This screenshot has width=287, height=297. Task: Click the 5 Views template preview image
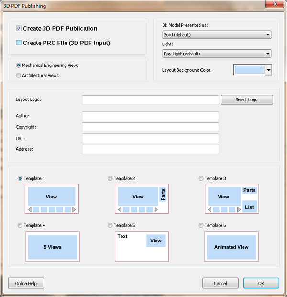pos(53,247)
